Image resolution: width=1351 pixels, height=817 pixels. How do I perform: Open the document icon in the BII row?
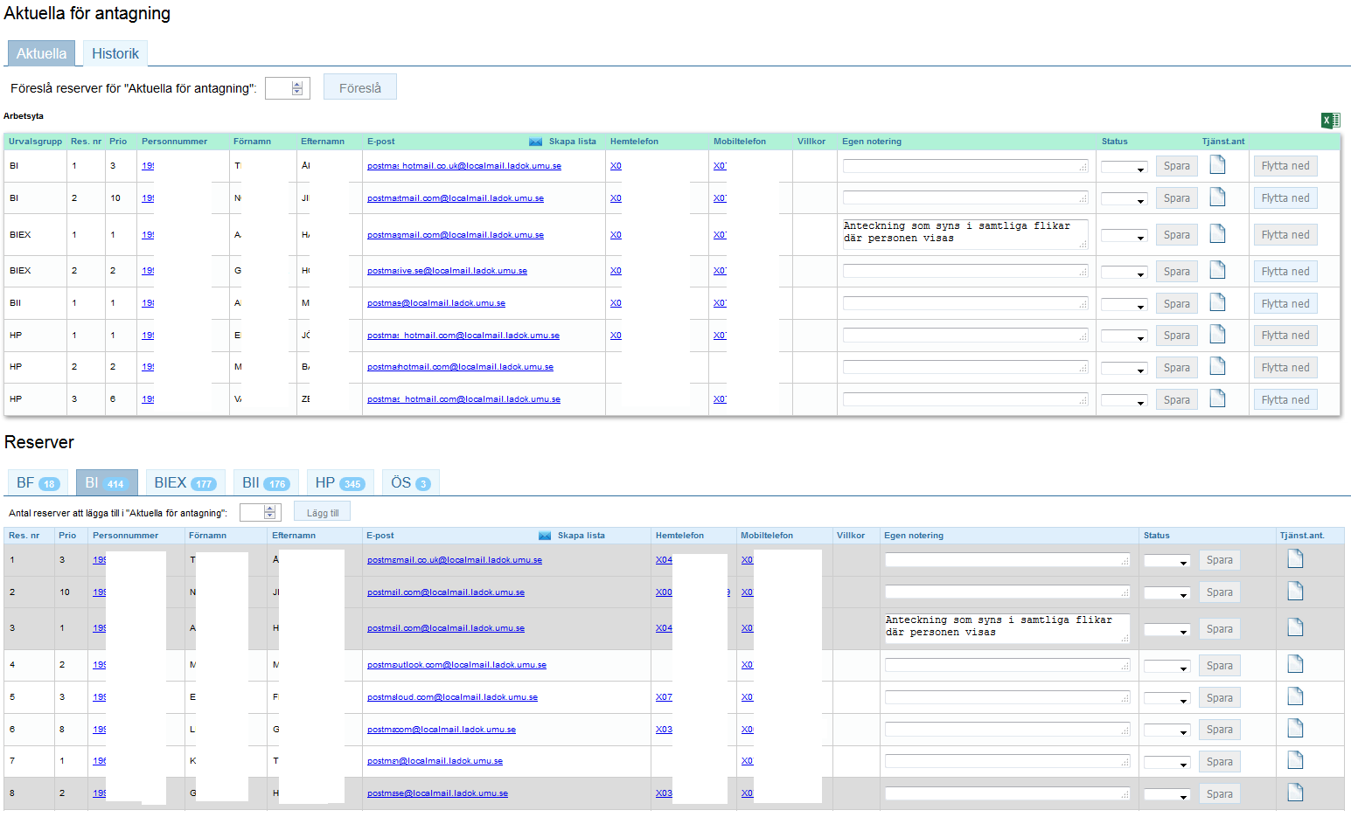pos(1217,302)
